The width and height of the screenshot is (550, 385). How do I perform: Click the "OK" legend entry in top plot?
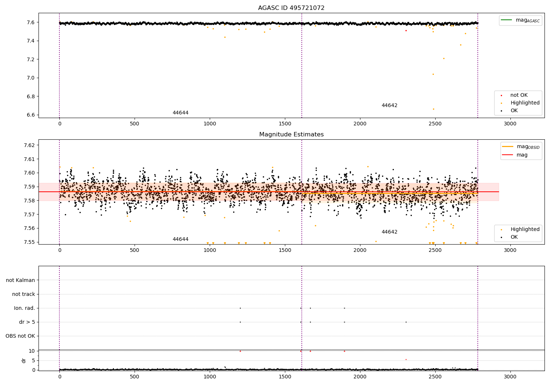[x=510, y=111]
